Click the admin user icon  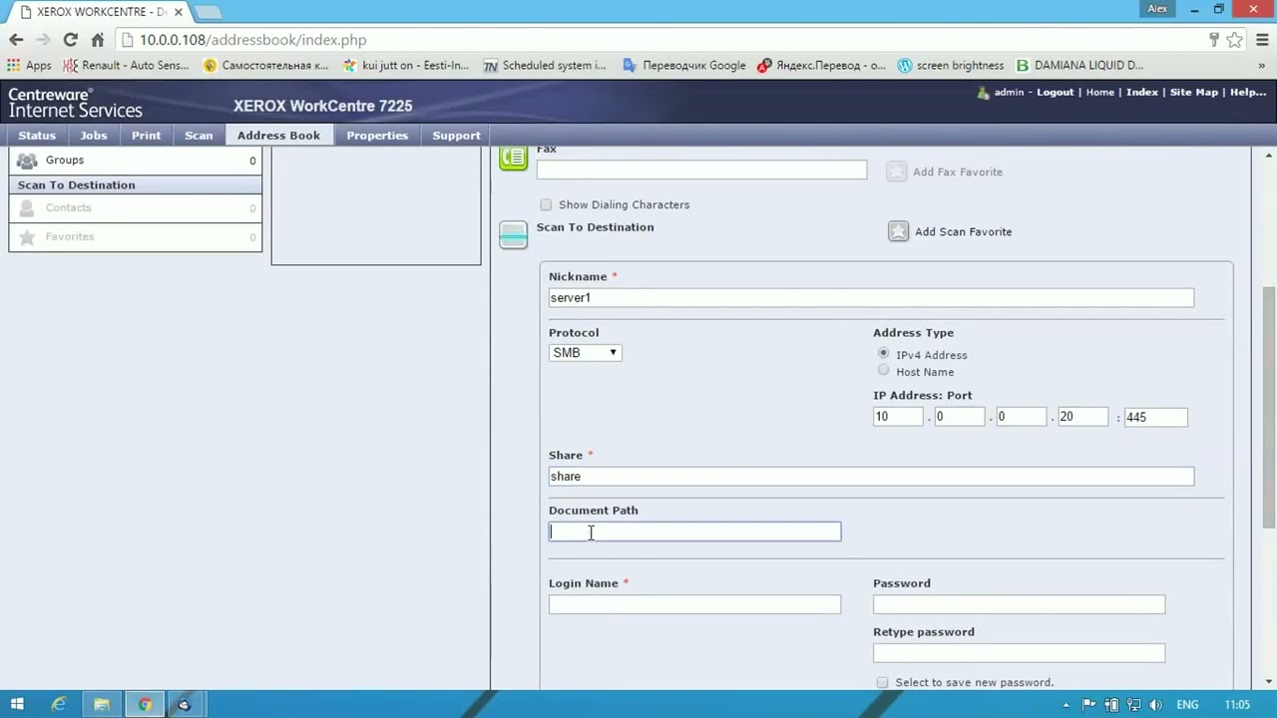coord(983,93)
